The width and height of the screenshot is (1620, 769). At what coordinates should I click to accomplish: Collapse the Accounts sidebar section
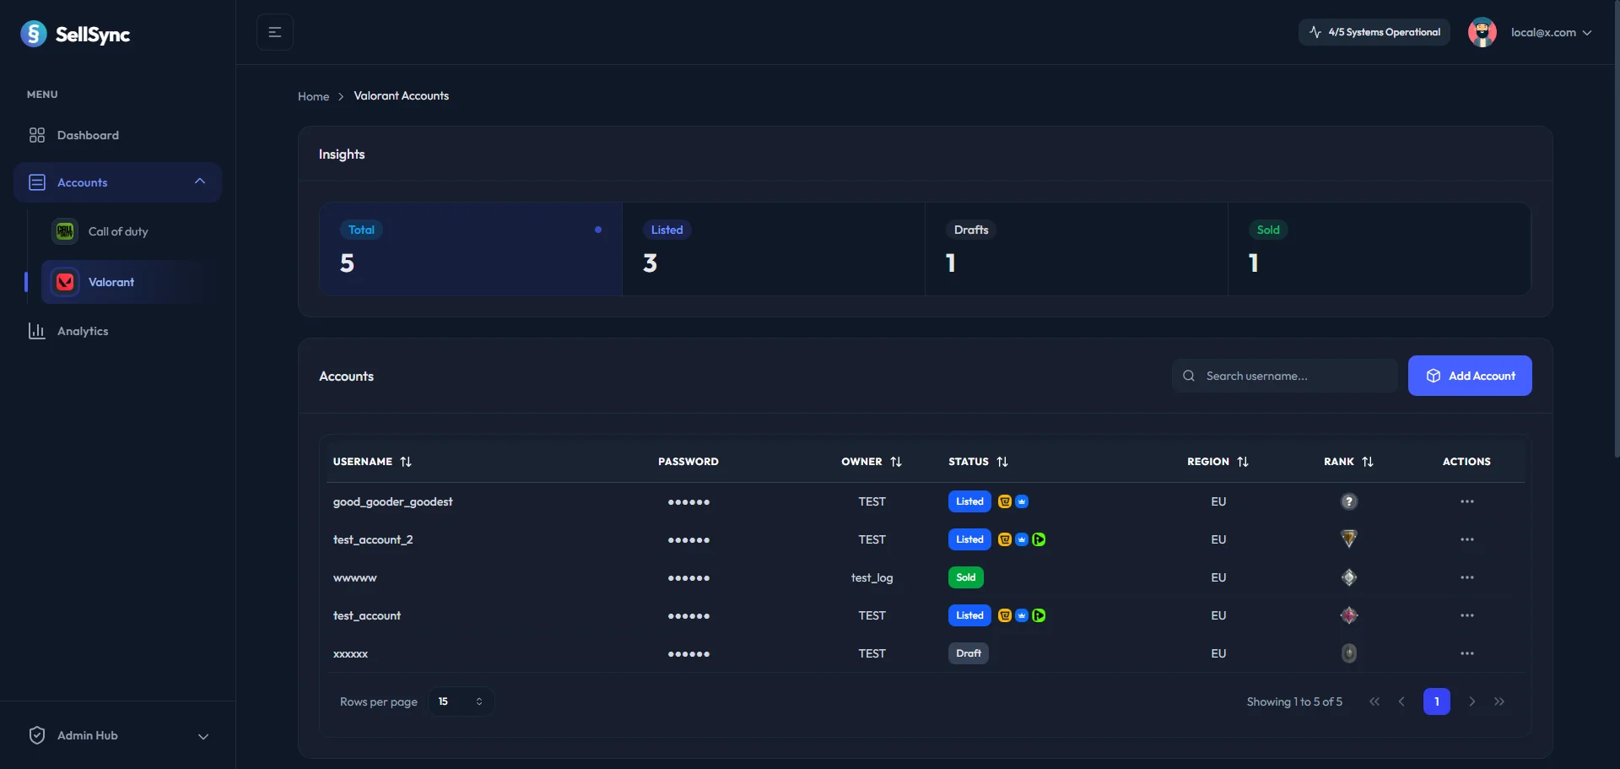coord(200,182)
